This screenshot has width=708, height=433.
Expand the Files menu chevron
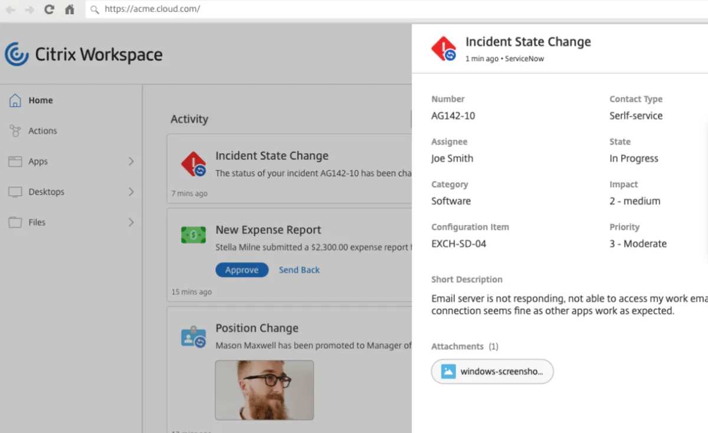(x=131, y=223)
